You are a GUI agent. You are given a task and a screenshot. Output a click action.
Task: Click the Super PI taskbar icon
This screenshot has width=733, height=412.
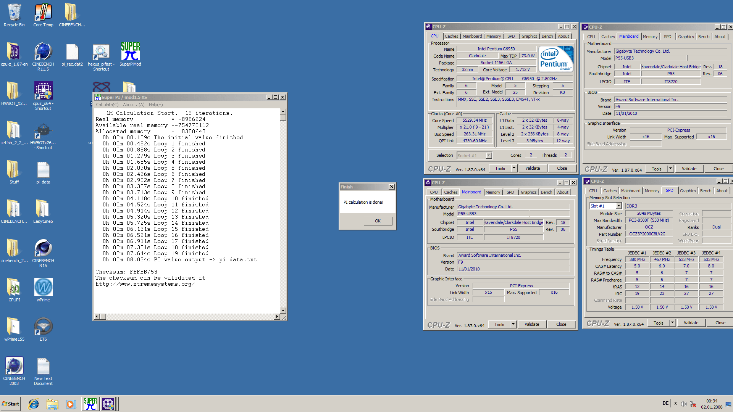tap(90, 404)
